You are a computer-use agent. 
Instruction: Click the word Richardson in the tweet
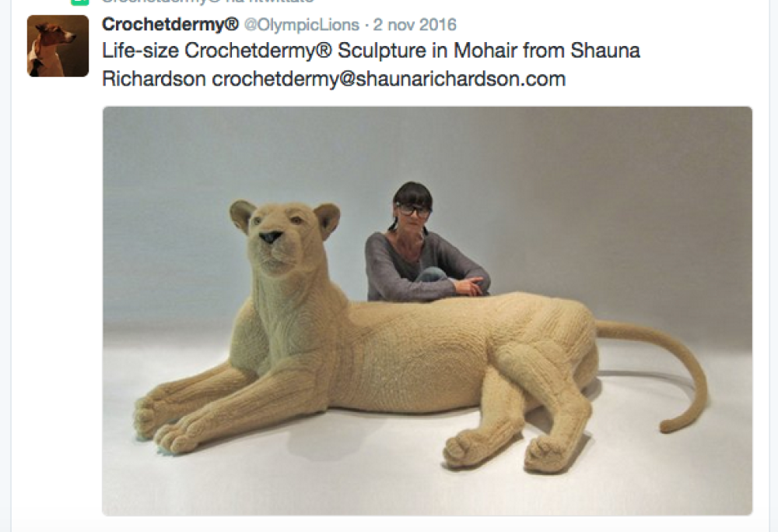coord(154,79)
